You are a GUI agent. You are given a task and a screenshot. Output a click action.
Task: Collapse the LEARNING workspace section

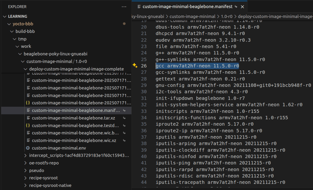tap(4, 16)
